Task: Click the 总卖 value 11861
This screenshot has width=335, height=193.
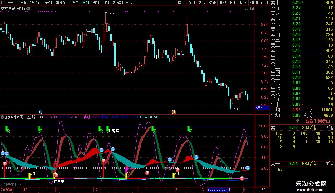Action: tap(327, 110)
